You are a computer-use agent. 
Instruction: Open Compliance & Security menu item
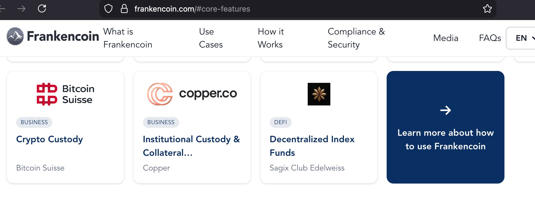(x=356, y=38)
